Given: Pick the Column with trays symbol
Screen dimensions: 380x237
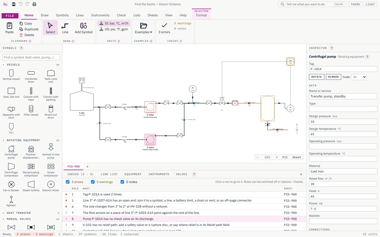Looking at the screenshot, I should (x=31, y=94).
